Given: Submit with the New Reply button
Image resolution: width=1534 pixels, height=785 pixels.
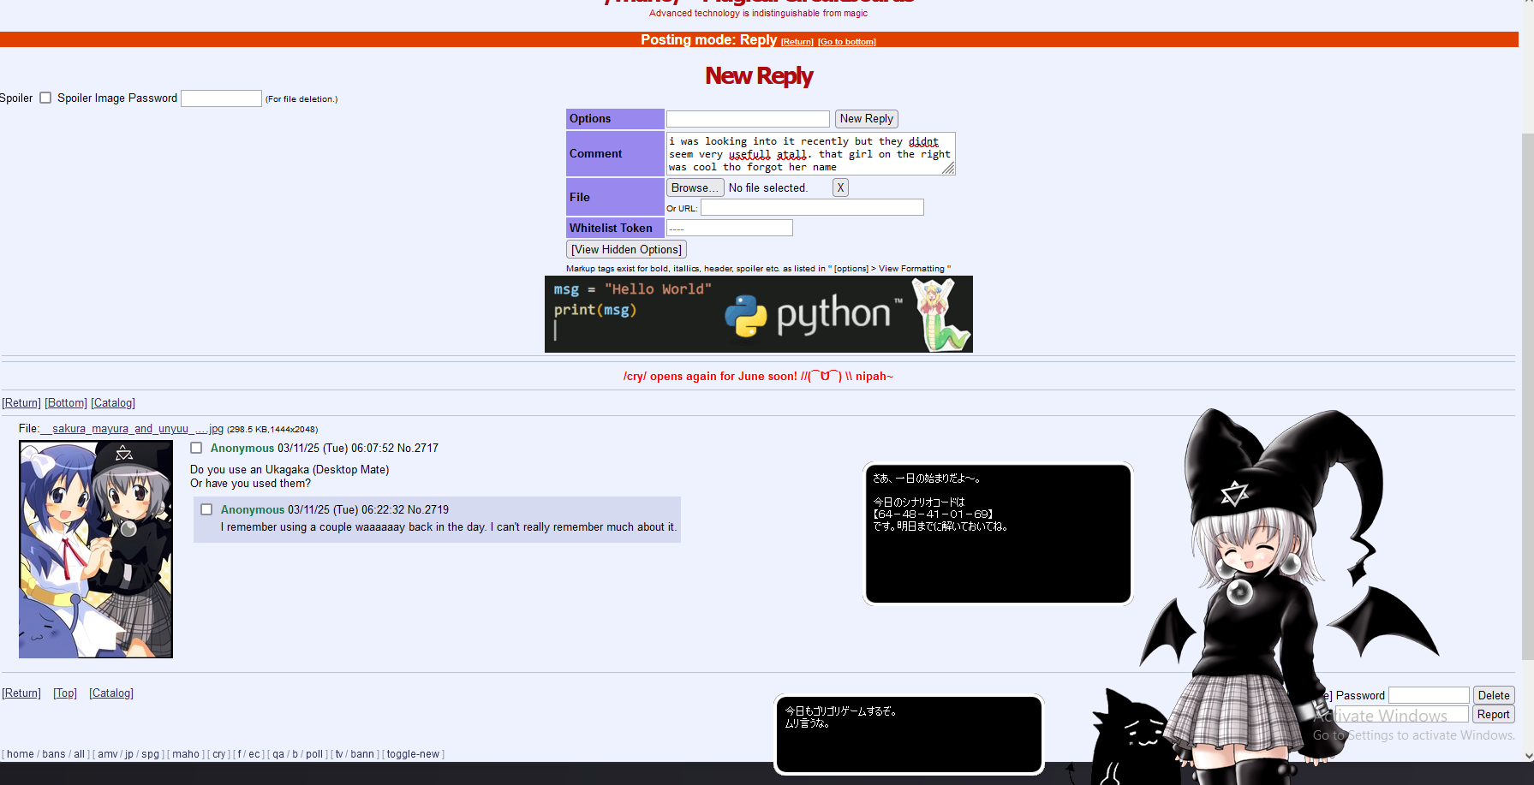Looking at the screenshot, I should (x=866, y=119).
